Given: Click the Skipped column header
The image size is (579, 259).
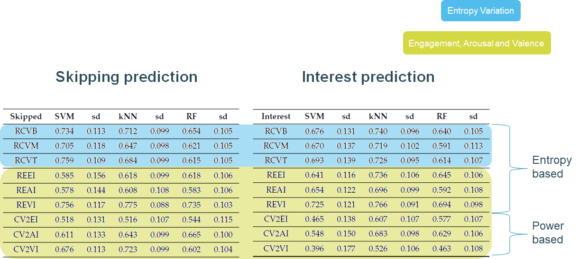Looking at the screenshot, I should tap(26, 116).
